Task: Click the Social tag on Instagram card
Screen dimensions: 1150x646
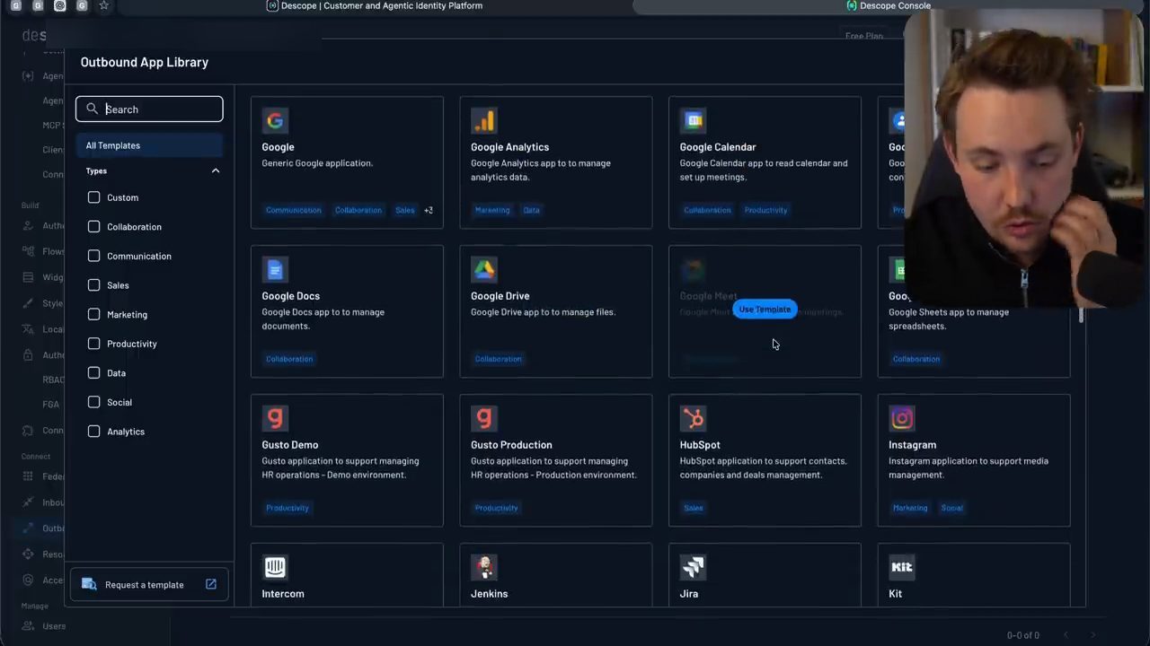Action: (x=952, y=508)
